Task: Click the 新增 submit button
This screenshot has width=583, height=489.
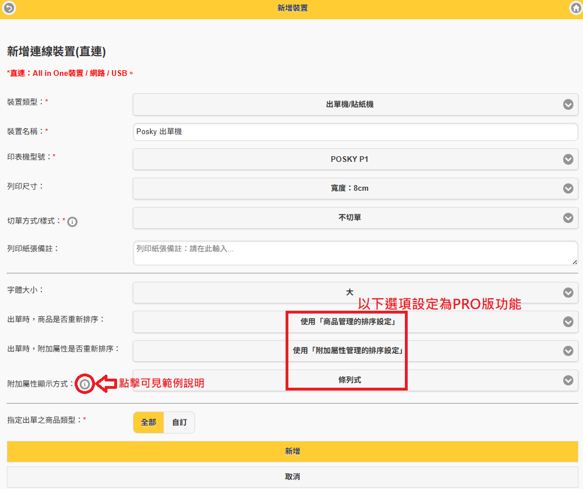Action: 292,452
